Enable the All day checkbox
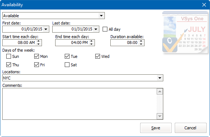 105,29
